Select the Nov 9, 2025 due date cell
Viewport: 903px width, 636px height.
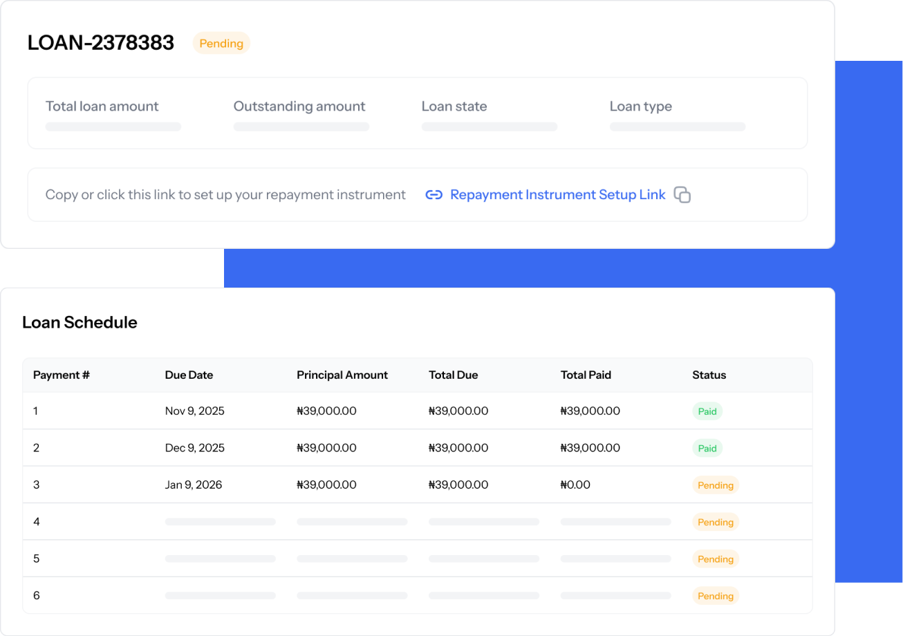(194, 411)
